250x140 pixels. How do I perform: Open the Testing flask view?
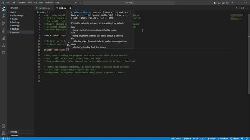tap(4, 45)
